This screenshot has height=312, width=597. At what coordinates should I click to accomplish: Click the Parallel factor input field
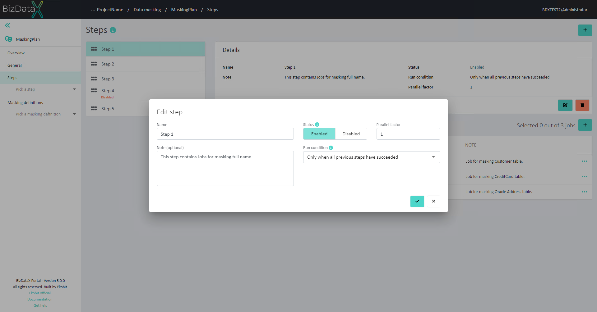(x=408, y=134)
